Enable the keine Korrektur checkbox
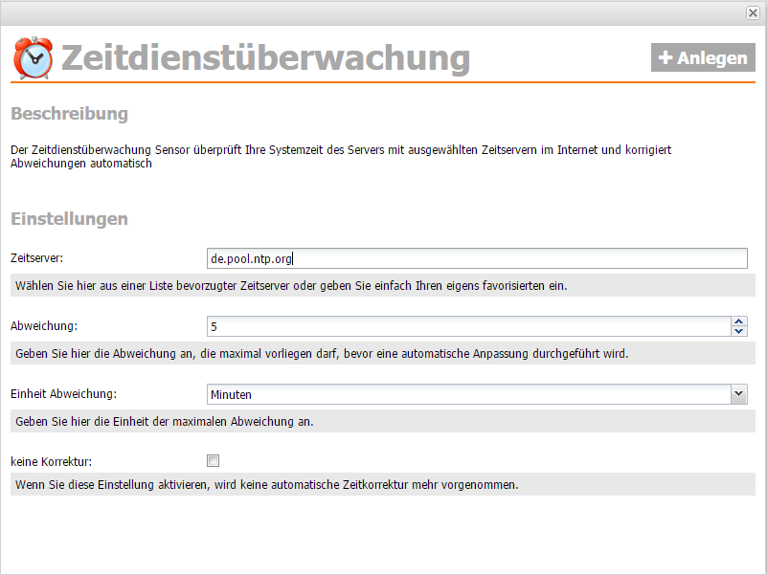 coord(214,460)
